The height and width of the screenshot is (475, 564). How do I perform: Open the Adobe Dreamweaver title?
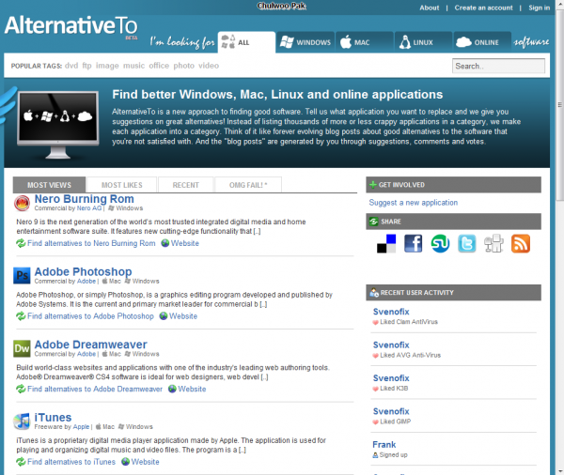pos(90,345)
